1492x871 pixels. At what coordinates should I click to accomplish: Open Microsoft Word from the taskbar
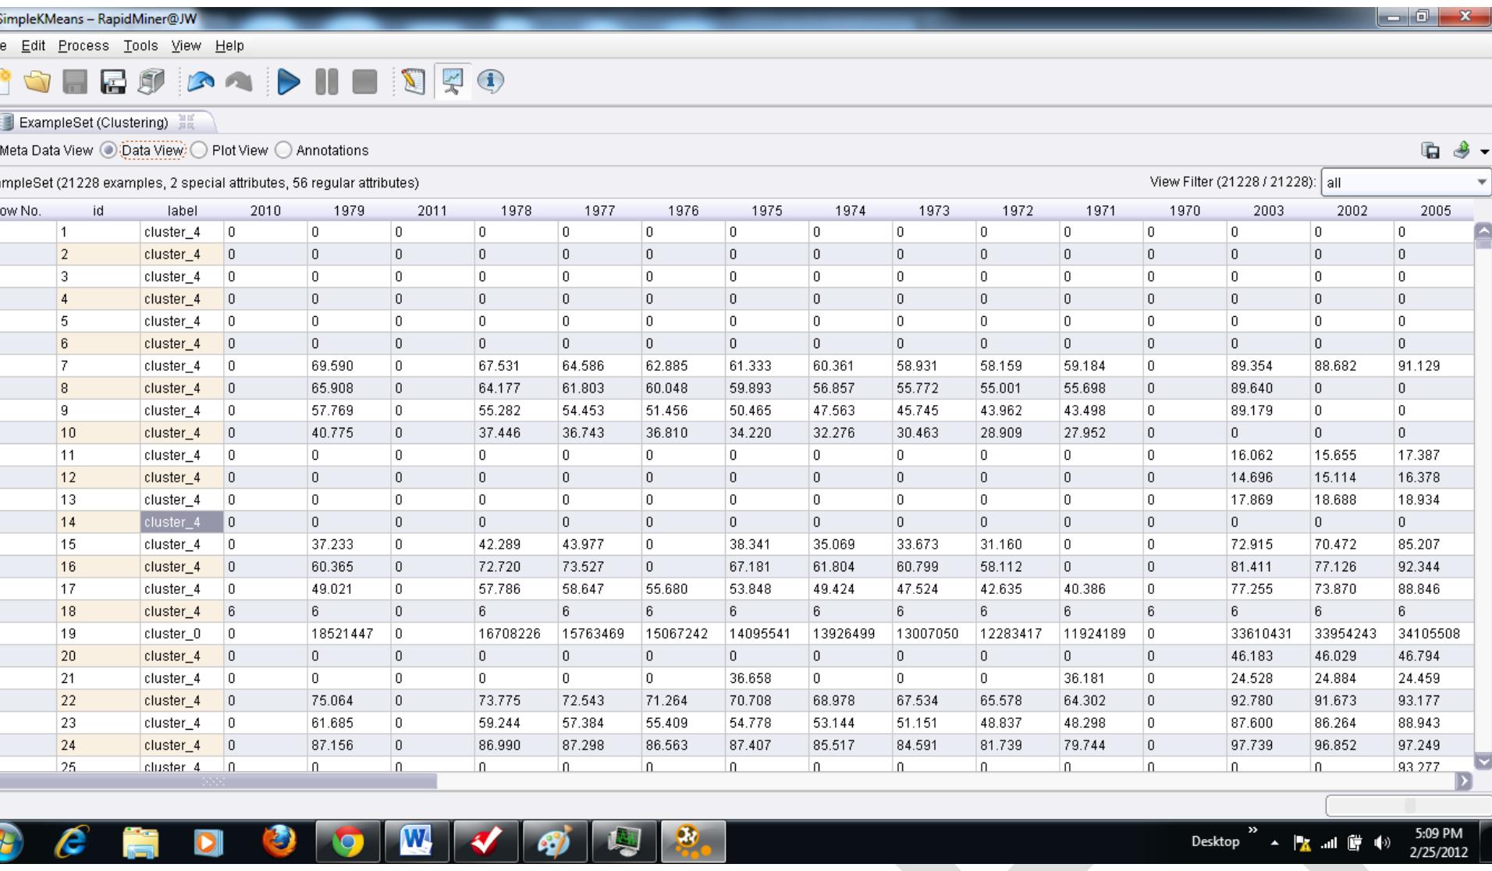click(417, 841)
